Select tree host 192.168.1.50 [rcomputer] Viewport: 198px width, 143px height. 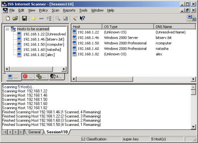[44, 45]
